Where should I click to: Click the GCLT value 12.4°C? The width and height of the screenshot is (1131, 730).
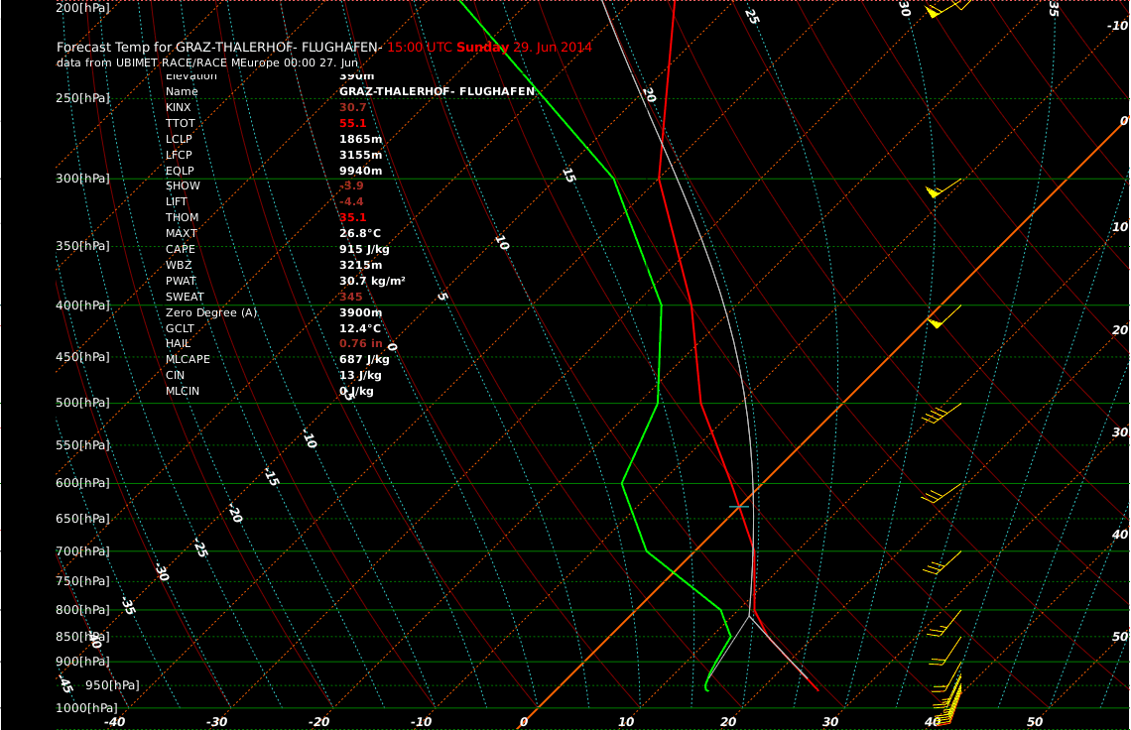click(360, 329)
